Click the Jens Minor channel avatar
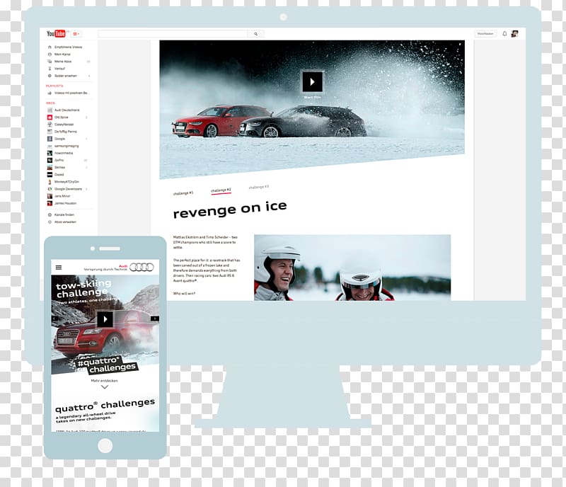566x487 pixels. coord(50,196)
